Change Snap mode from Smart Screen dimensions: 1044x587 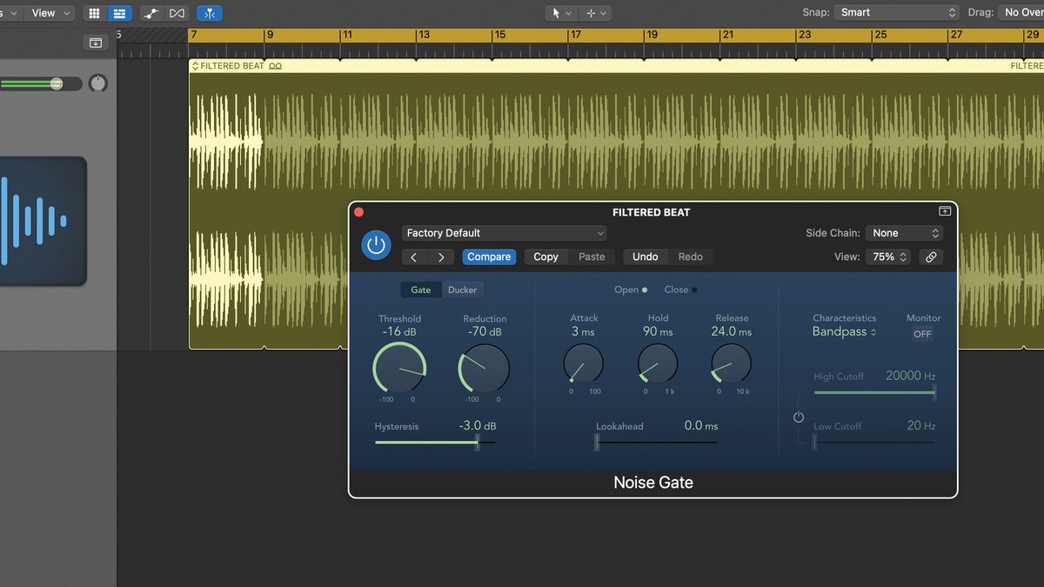click(896, 12)
